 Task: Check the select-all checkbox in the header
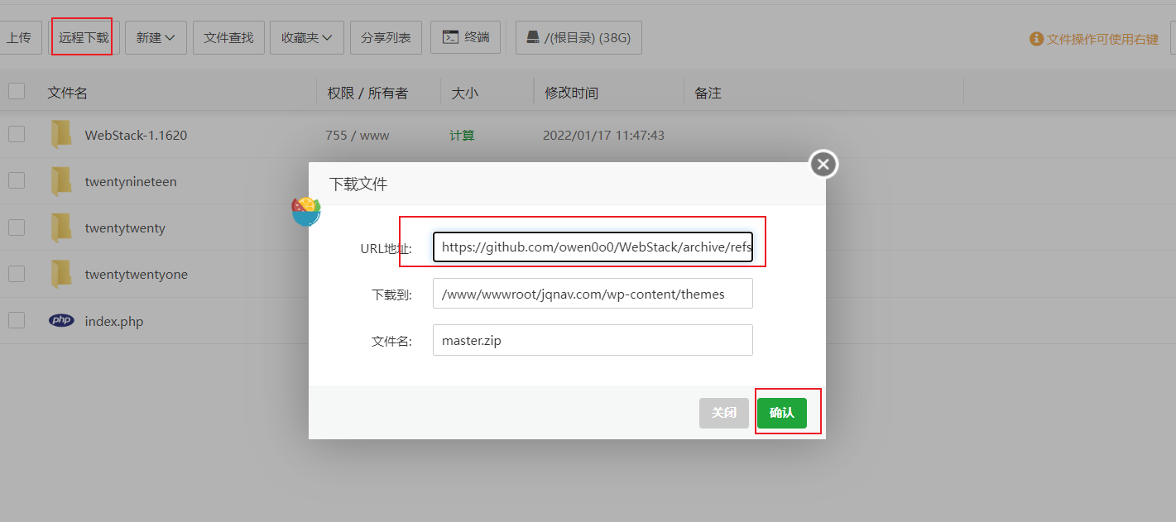(x=17, y=91)
